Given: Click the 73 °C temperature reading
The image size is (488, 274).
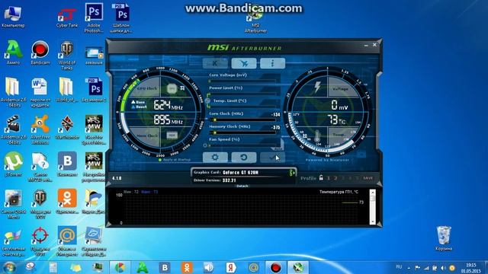Looking at the screenshot, I should [336, 119].
